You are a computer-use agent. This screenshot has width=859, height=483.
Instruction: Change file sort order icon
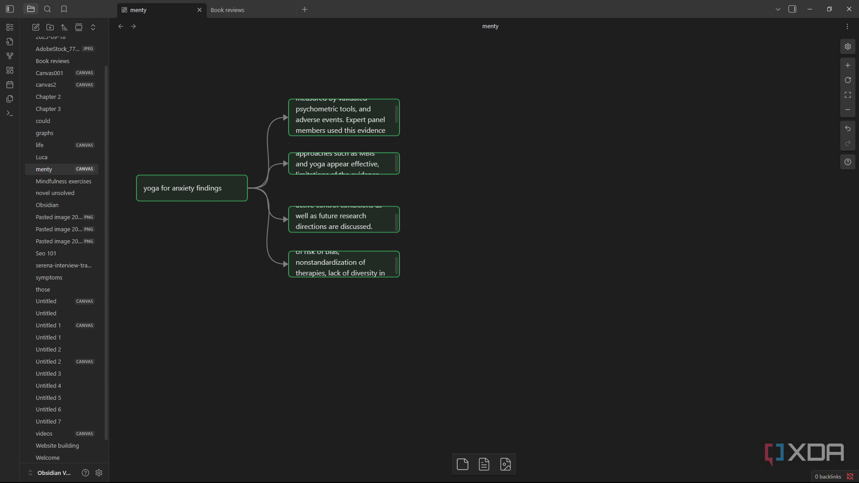64,27
